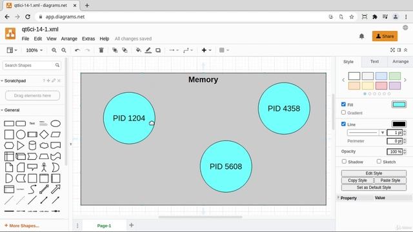Open the File menu
The height and width of the screenshot is (232, 413).
tap(25, 39)
